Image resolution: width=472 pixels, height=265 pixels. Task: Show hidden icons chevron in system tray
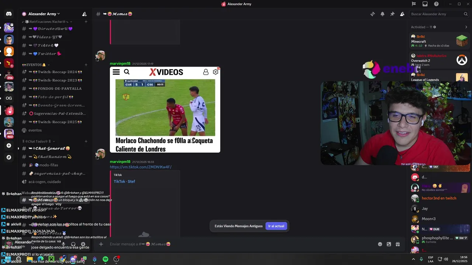pyautogui.click(x=413, y=259)
